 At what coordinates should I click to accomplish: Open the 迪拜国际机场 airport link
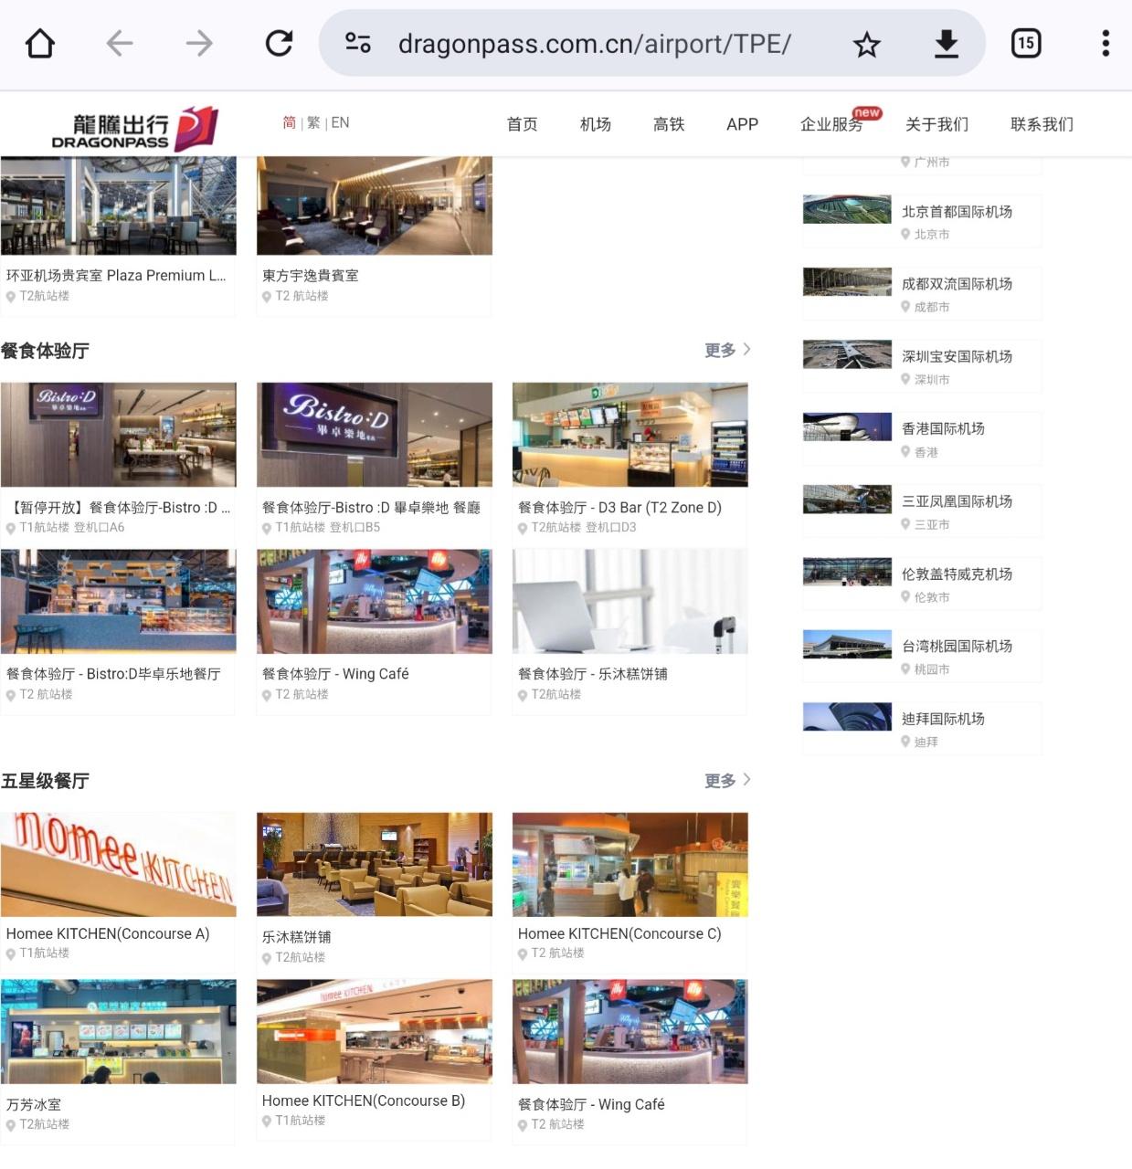click(x=942, y=720)
